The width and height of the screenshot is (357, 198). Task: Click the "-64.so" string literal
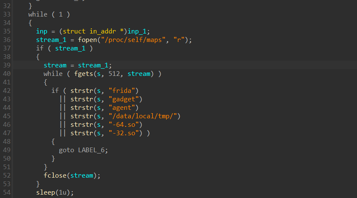124,125
